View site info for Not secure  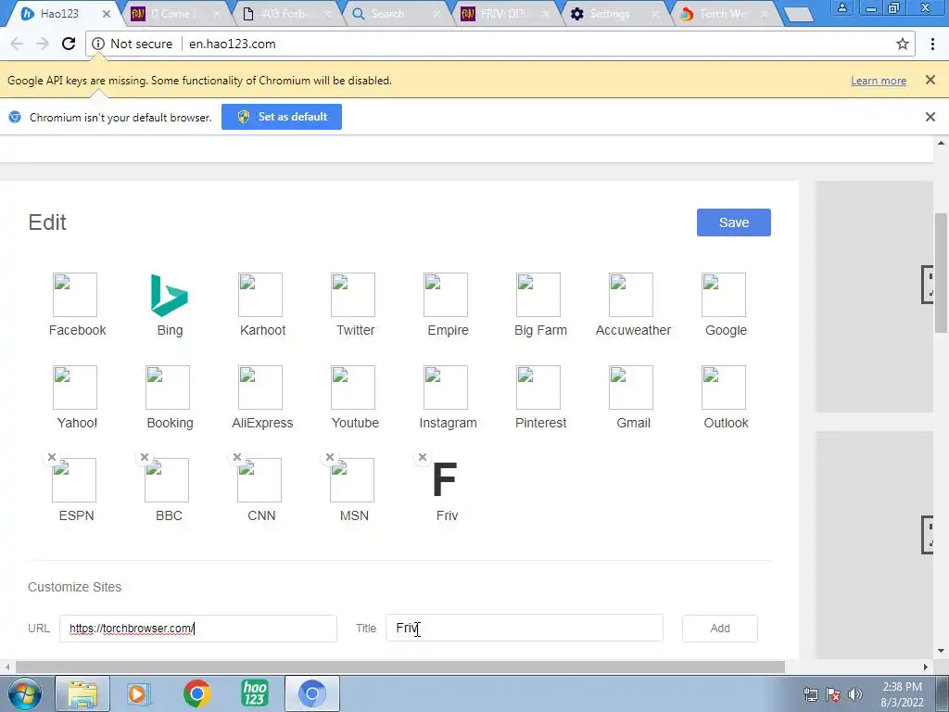point(133,44)
